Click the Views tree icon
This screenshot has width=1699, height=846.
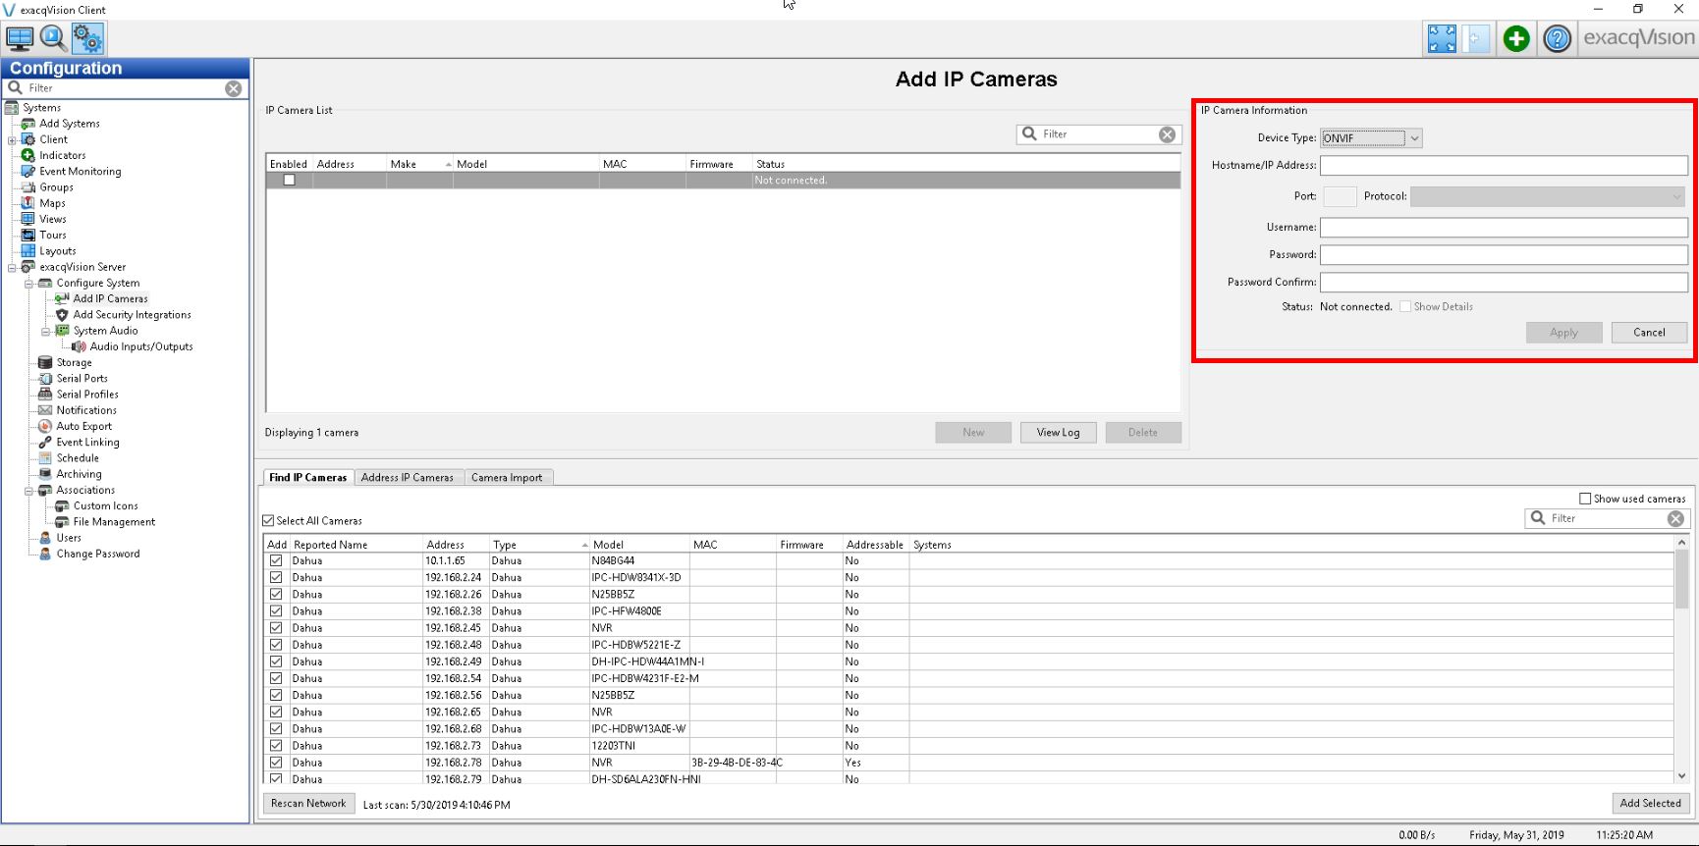point(28,219)
